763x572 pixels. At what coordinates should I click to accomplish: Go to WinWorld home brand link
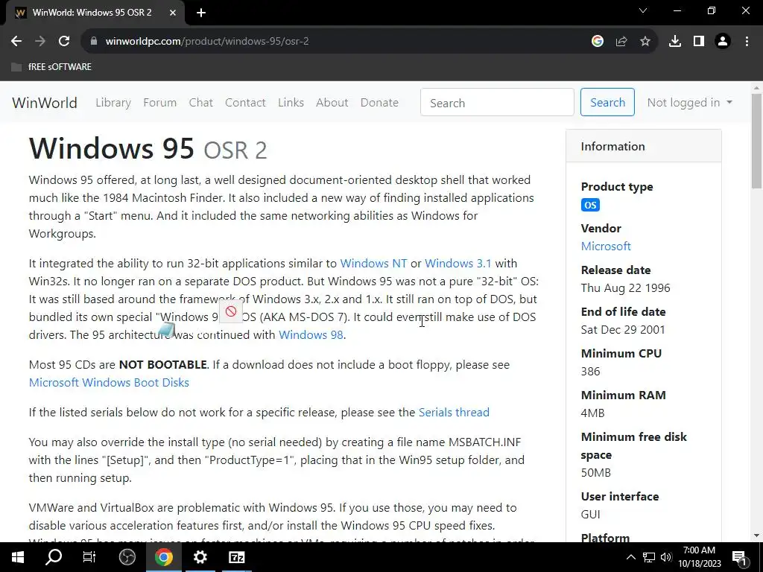pyautogui.click(x=45, y=103)
